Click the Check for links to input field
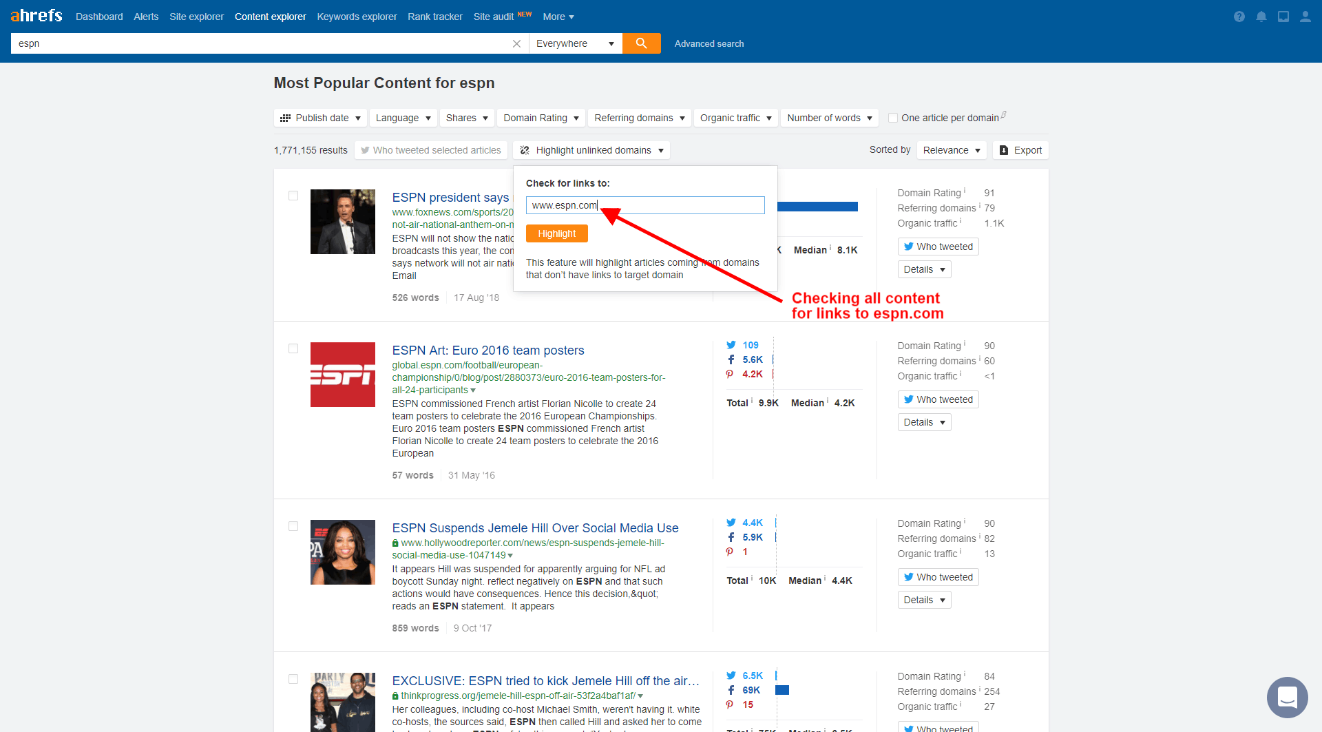1322x732 pixels. click(x=644, y=205)
